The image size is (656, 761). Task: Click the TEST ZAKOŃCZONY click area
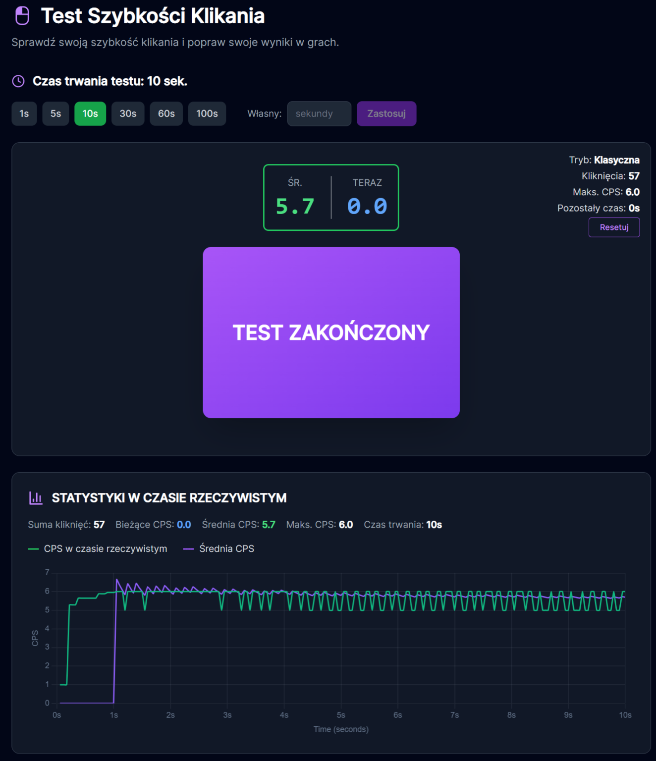click(331, 332)
